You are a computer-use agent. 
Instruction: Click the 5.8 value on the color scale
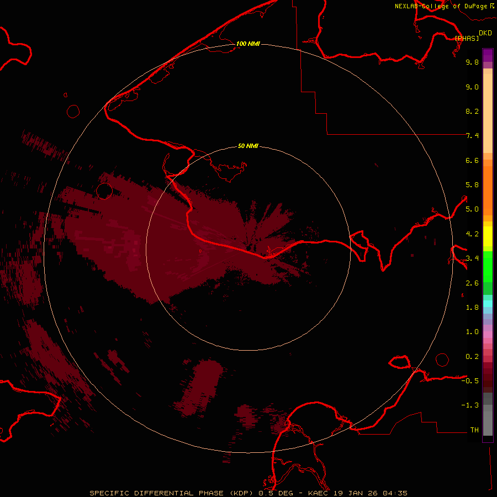pos(472,185)
